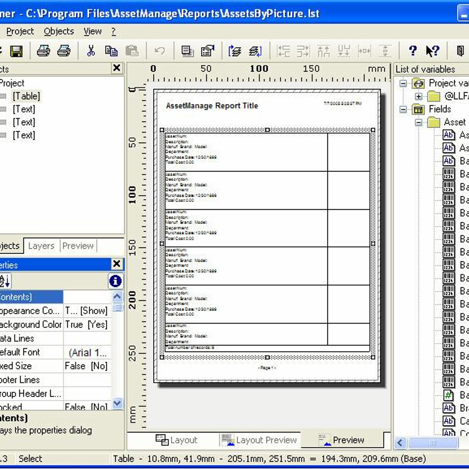Switch to the Layout Preview tab
Screen dimensions: 469x469
click(x=260, y=440)
